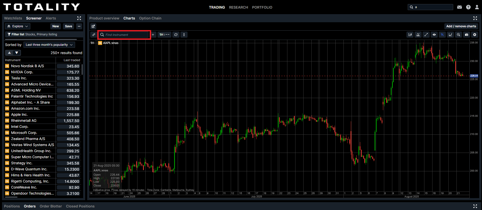Sort results descending with down arrow
Image resolution: width=482 pixels, height=210 pixels.
click(x=17, y=53)
